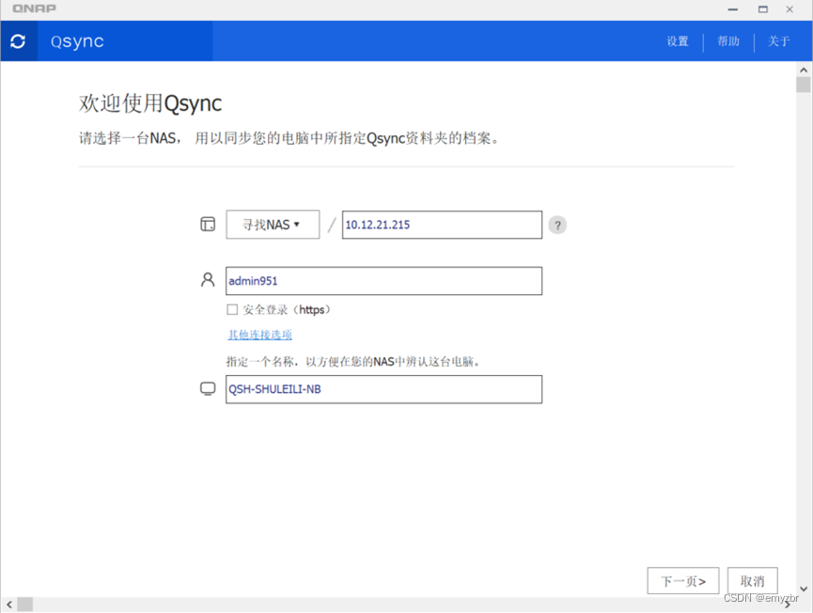Click the username field admin951
The width and height of the screenshot is (813, 613).
pos(383,281)
